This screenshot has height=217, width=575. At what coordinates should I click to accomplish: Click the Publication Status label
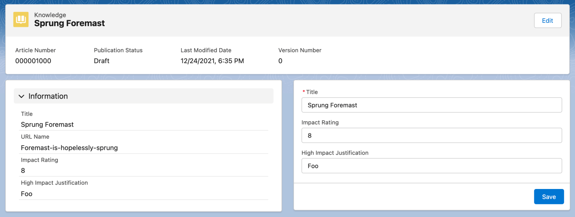click(x=118, y=50)
